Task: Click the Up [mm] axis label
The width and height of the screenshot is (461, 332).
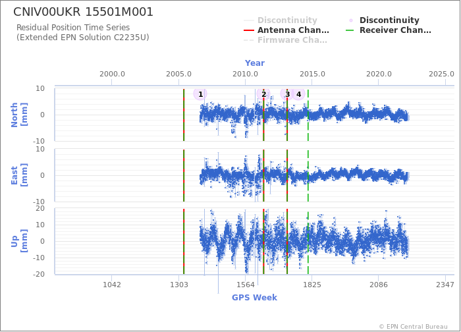Action: click(x=19, y=241)
